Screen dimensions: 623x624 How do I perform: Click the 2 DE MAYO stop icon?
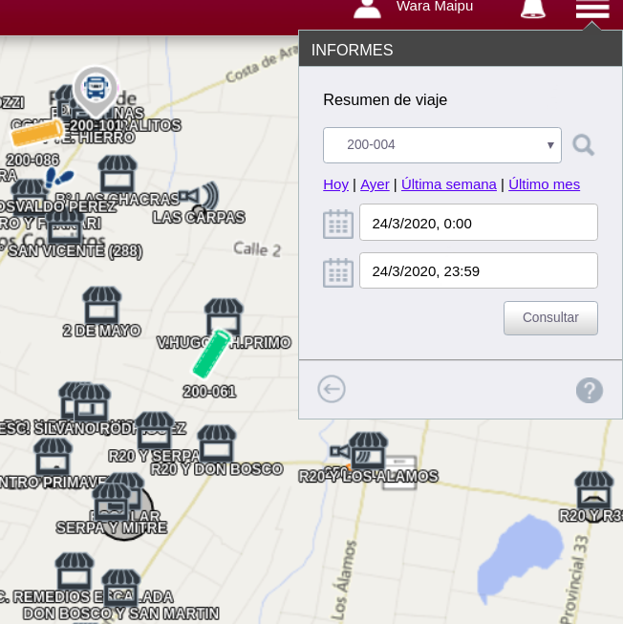pos(102,305)
